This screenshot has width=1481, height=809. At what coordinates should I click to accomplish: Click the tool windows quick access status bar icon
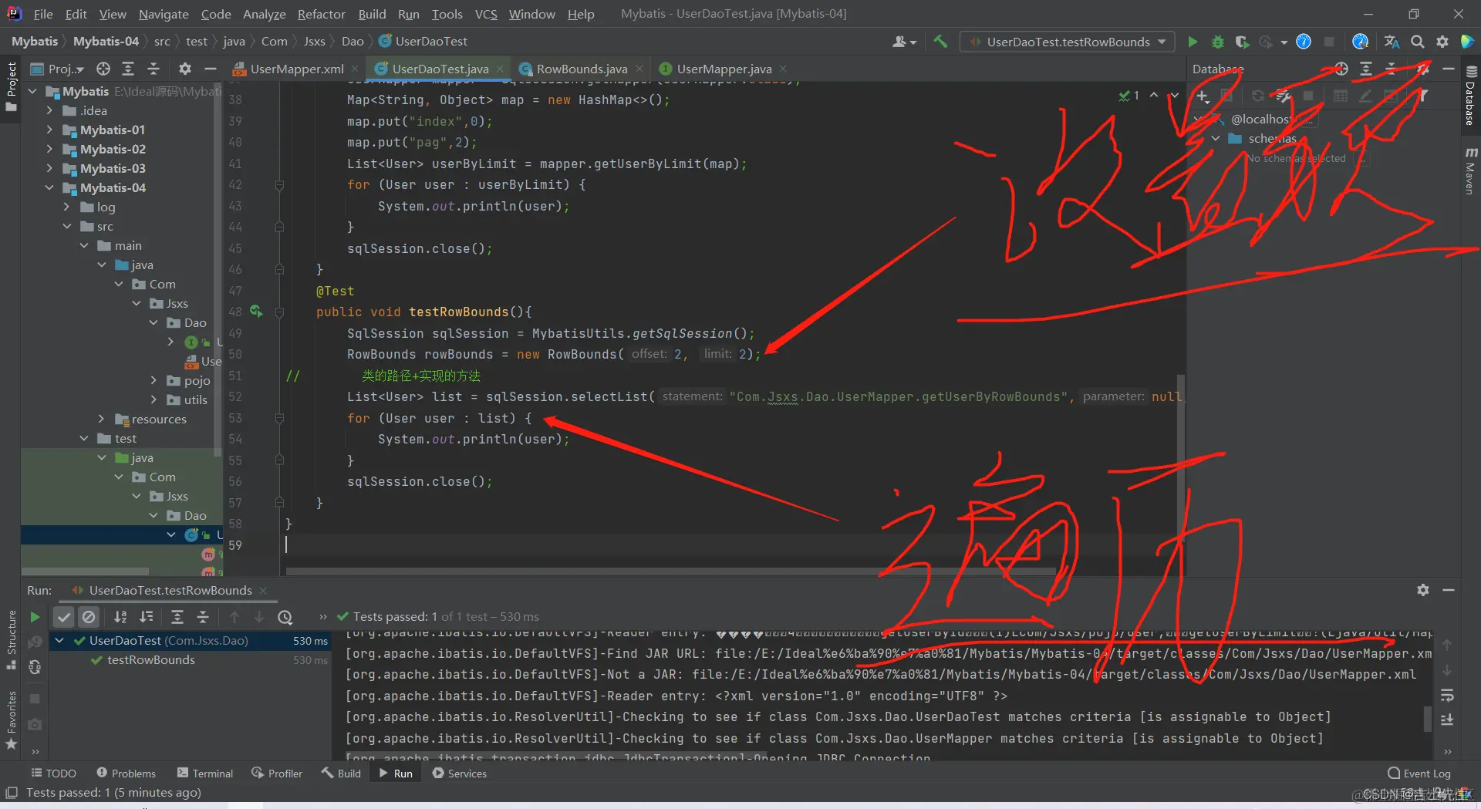12,793
